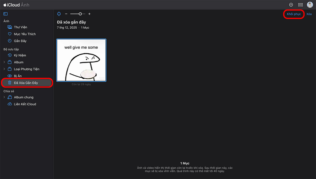
Task: Open Kỷ Niệm memories section
Action: (x=20, y=55)
